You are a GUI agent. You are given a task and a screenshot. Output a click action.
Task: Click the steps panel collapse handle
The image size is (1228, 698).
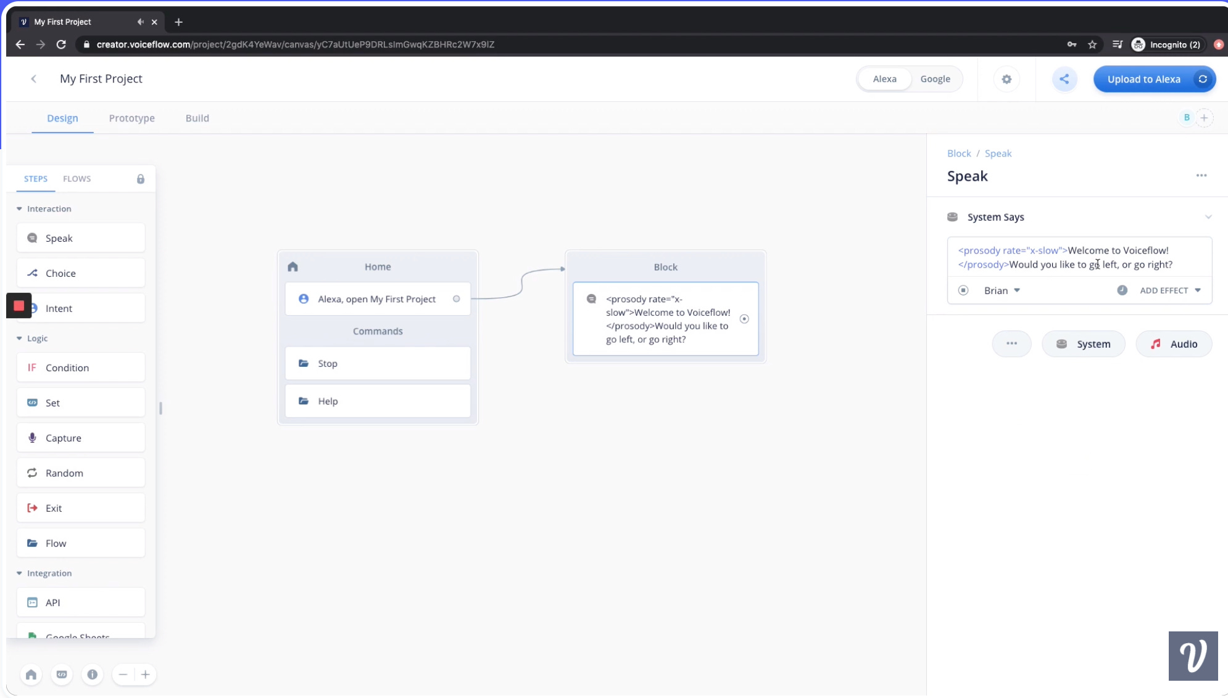(160, 408)
